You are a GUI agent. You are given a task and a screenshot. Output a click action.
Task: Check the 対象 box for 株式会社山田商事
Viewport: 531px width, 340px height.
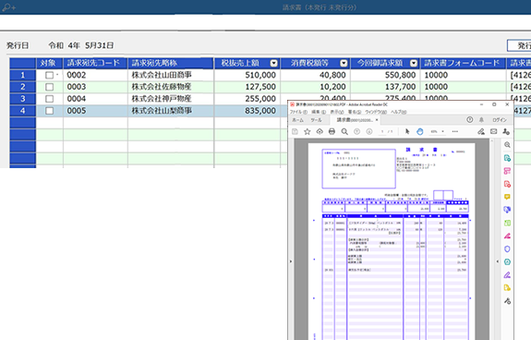(x=50, y=75)
